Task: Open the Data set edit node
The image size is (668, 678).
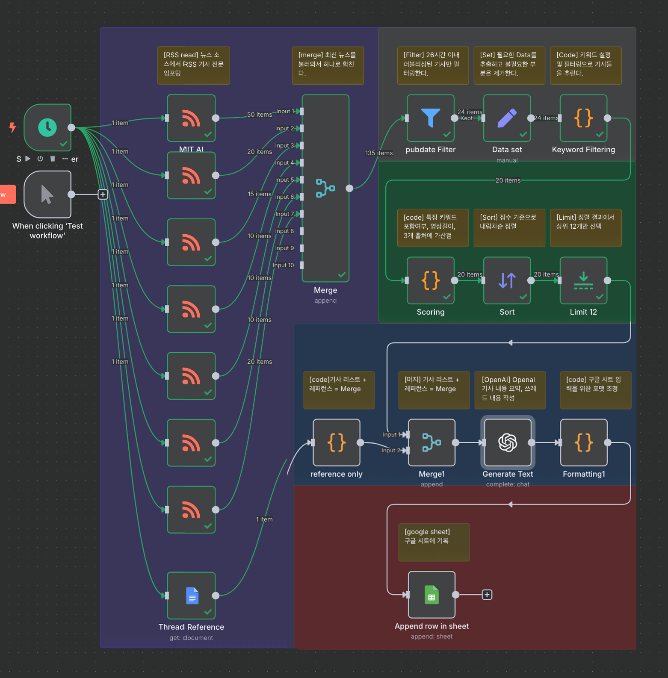Action: coord(507,118)
